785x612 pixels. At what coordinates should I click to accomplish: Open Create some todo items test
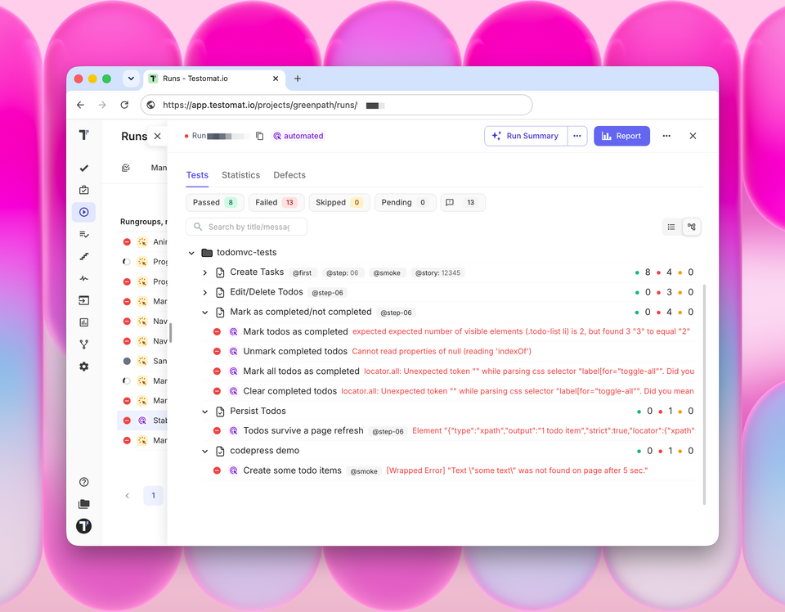[x=293, y=470]
